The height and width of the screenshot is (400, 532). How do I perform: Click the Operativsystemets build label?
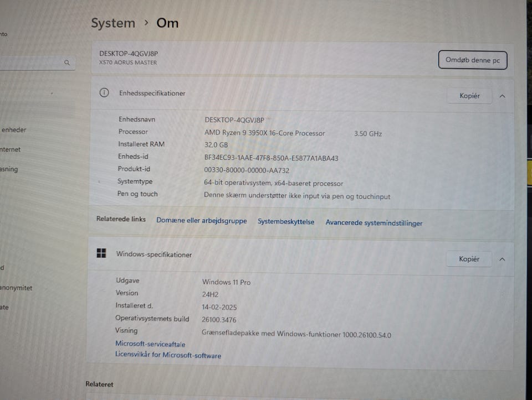point(152,318)
